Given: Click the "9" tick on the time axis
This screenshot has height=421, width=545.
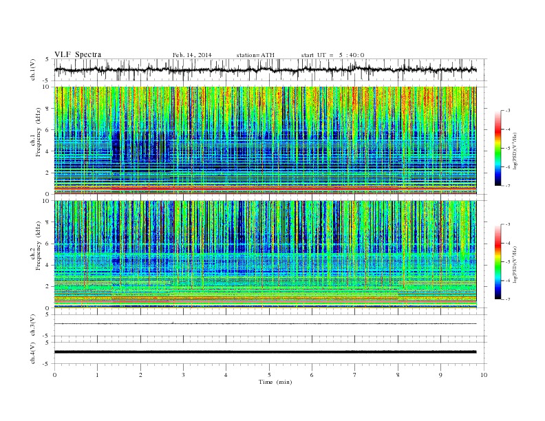Looking at the screenshot, I should (x=440, y=375).
